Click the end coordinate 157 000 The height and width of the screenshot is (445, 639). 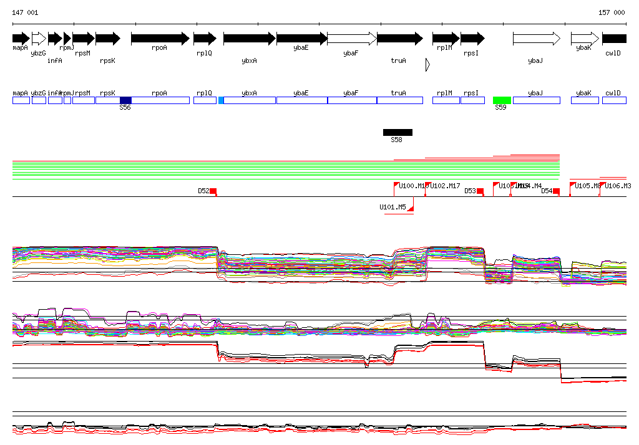point(612,12)
